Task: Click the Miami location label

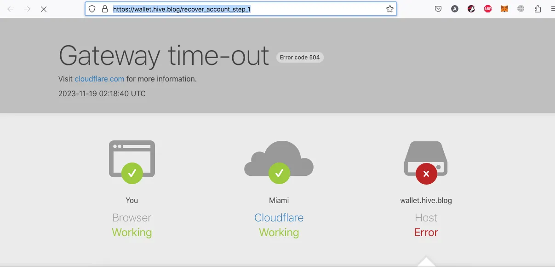Action: pos(279,200)
